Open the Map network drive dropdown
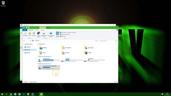171x96 pixels. [44, 34]
